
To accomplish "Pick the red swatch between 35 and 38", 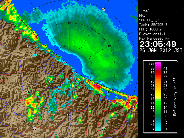I will click(x=158, y=73).
